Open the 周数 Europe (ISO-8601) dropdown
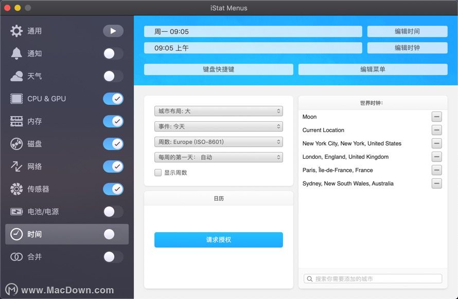458x299 pixels. pos(218,142)
